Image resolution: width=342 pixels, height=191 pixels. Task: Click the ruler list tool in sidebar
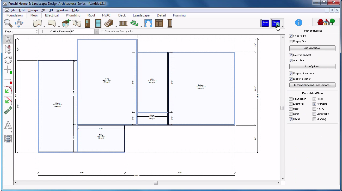coord(8,139)
